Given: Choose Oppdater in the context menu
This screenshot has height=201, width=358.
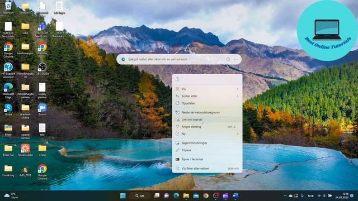Looking at the screenshot, I should (x=207, y=103).
